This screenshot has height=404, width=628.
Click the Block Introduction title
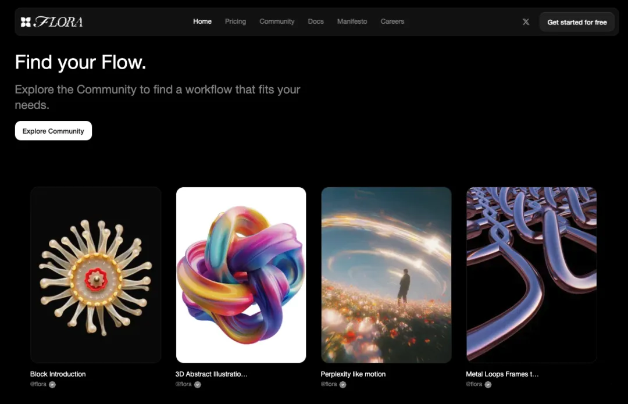pyautogui.click(x=58, y=374)
